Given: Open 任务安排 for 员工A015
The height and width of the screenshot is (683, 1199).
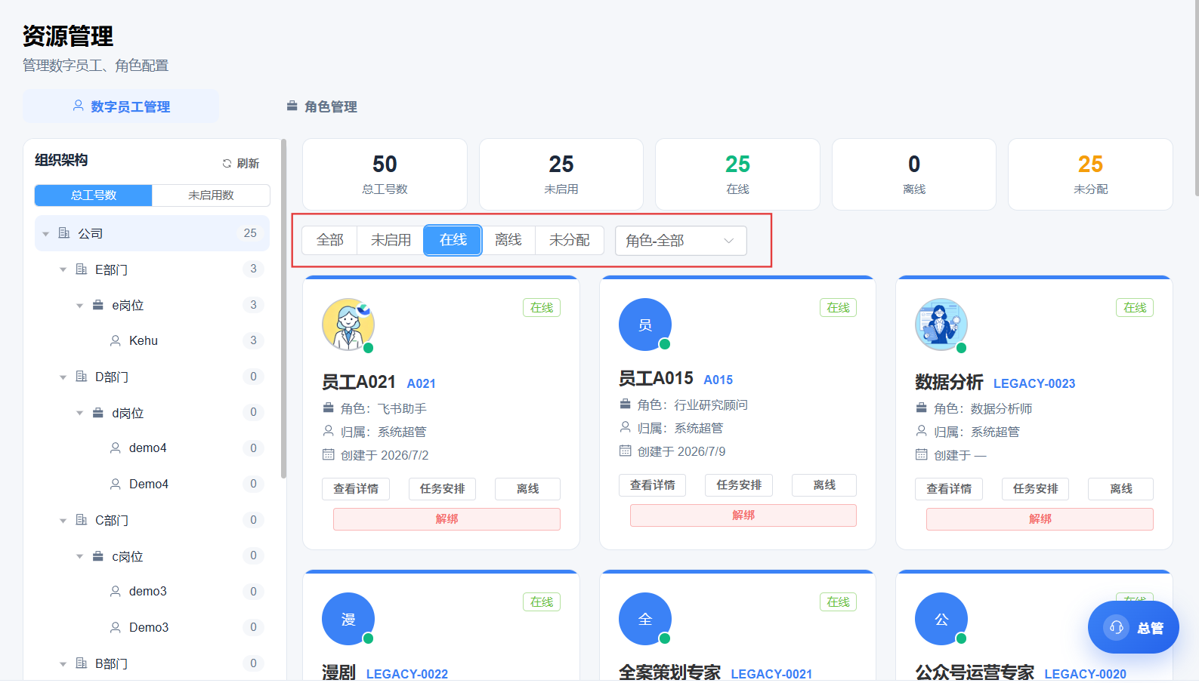Looking at the screenshot, I should pyautogui.click(x=739, y=485).
